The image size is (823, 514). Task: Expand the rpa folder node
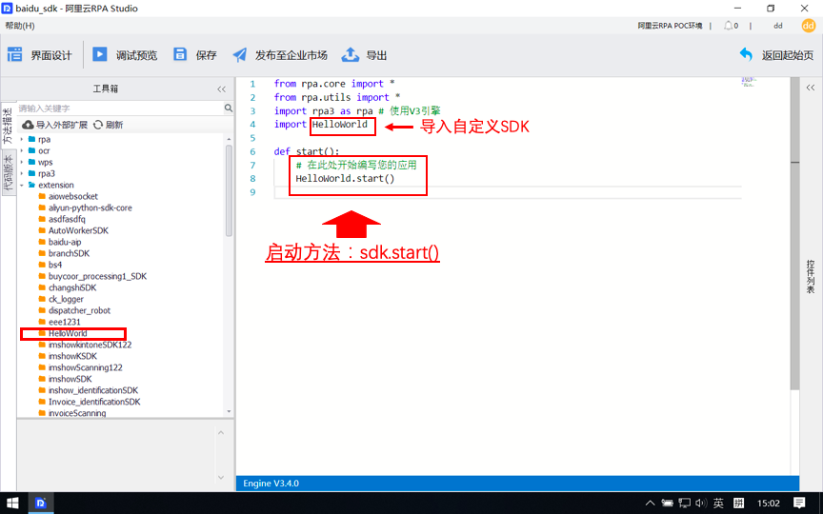click(x=22, y=140)
